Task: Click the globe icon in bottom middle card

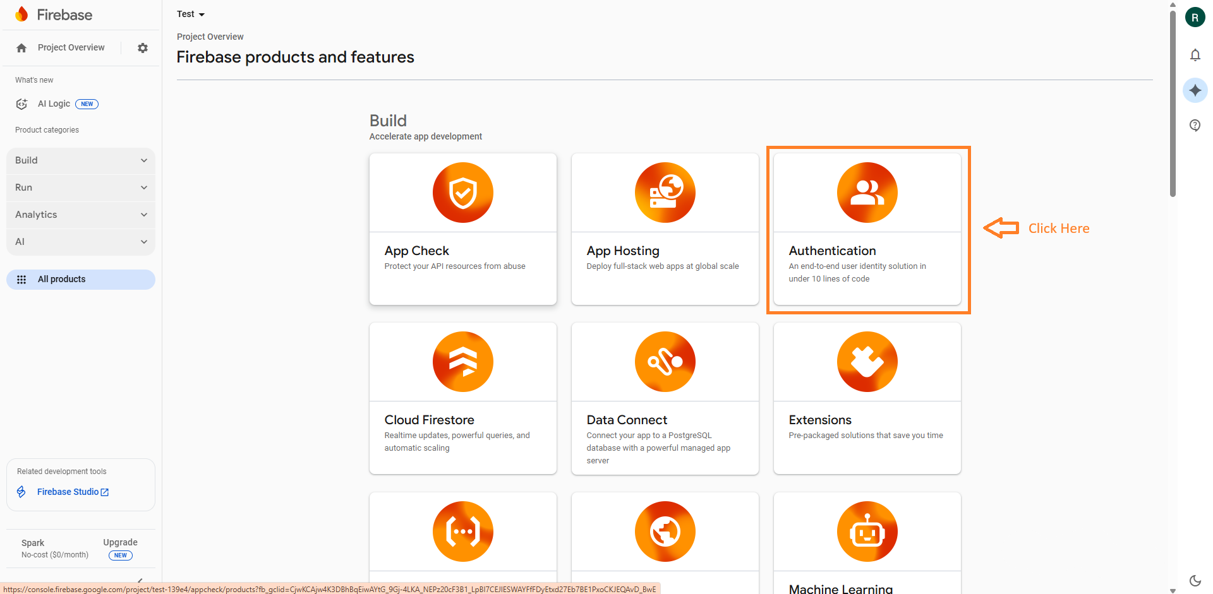Action: pyautogui.click(x=665, y=532)
